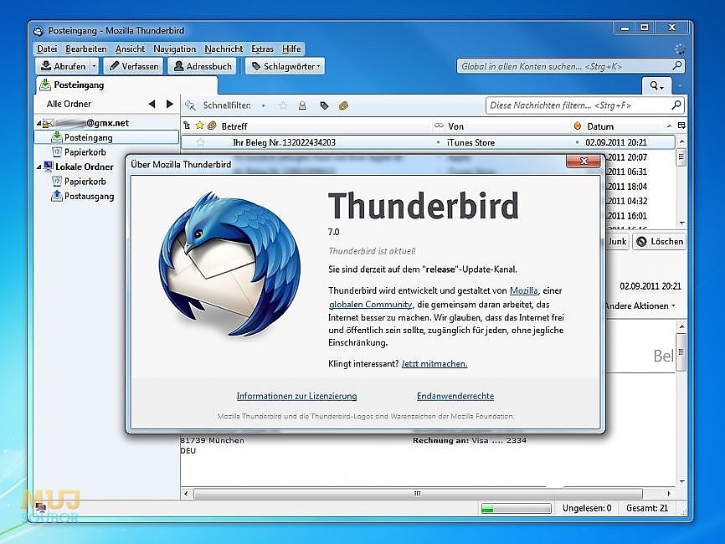Screen dimensions: 725x544
Task: Toggle attachment quick filter
Action: click(343, 105)
